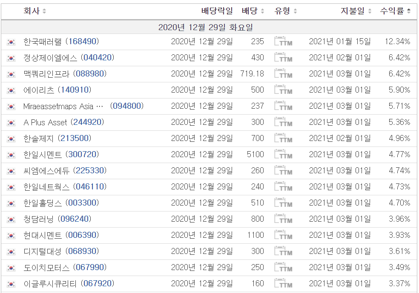Click TTM type icon in 정상제이엘에스 row
This screenshot has height=293, width=419.
pos(283,58)
